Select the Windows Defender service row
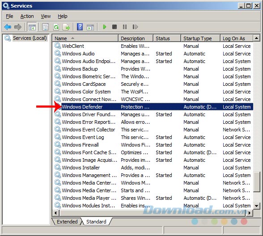The image size is (263, 236). coord(157,107)
